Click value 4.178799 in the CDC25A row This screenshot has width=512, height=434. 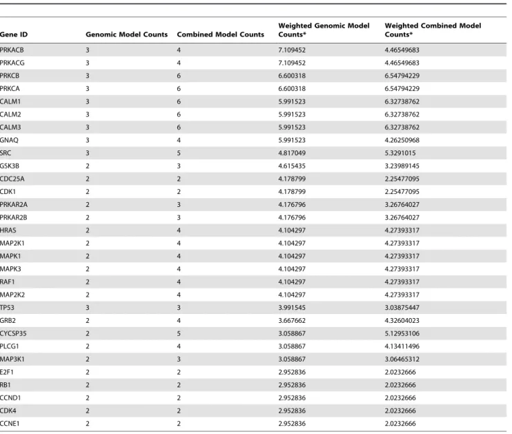(x=292, y=179)
